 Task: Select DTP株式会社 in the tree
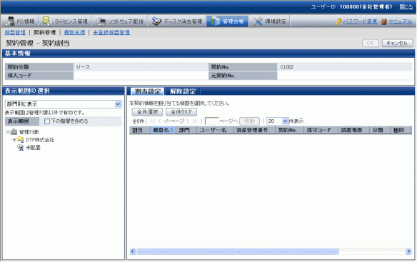pyautogui.click(x=40, y=140)
